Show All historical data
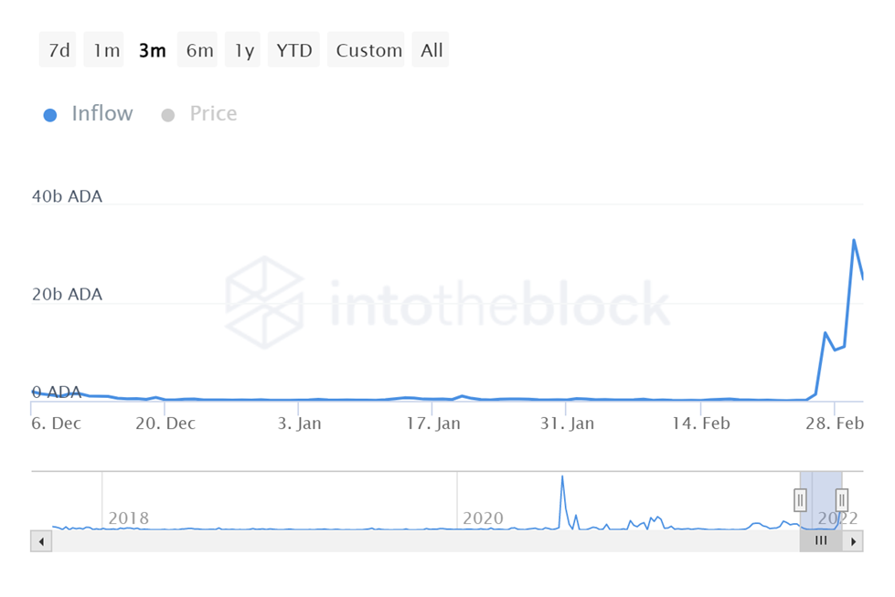This screenshot has height=597, width=895. [431, 49]
